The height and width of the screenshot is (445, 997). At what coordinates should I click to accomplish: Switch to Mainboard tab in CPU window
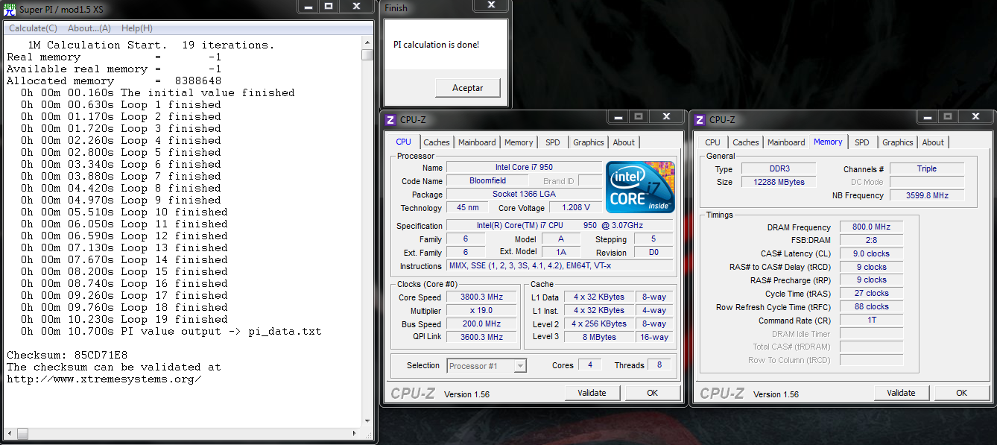477,142
